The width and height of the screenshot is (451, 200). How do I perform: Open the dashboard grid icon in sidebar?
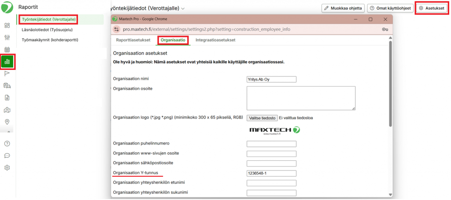pyautogui.click(x=7, y=25)
